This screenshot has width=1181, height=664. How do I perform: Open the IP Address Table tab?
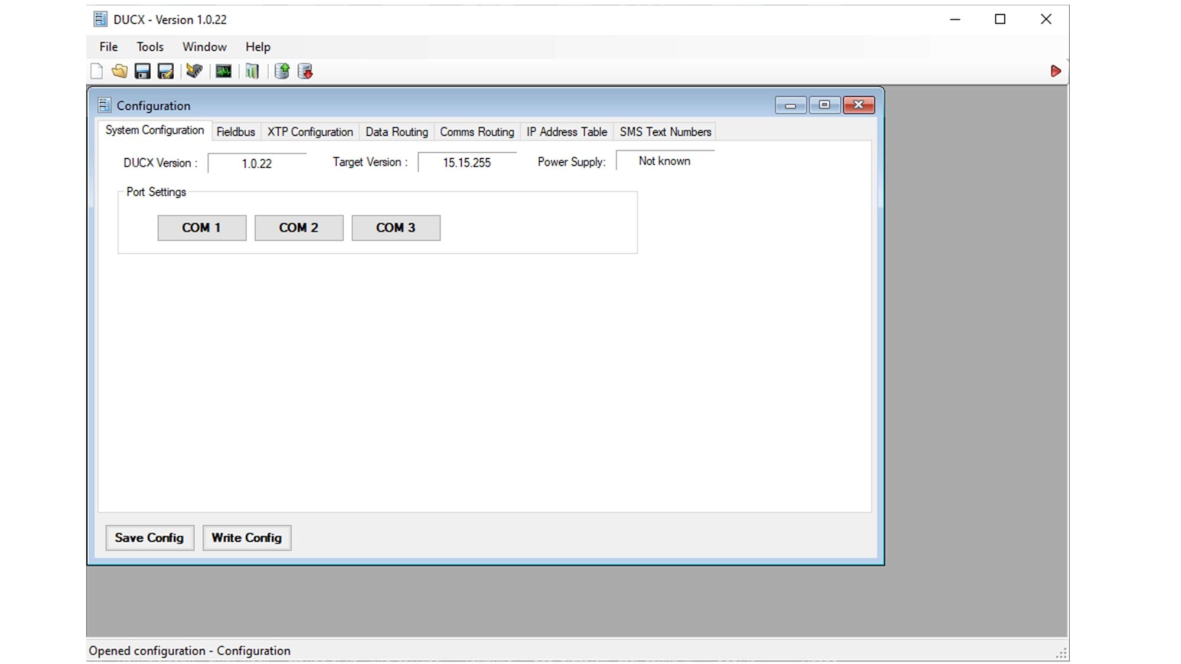(566, 132)
